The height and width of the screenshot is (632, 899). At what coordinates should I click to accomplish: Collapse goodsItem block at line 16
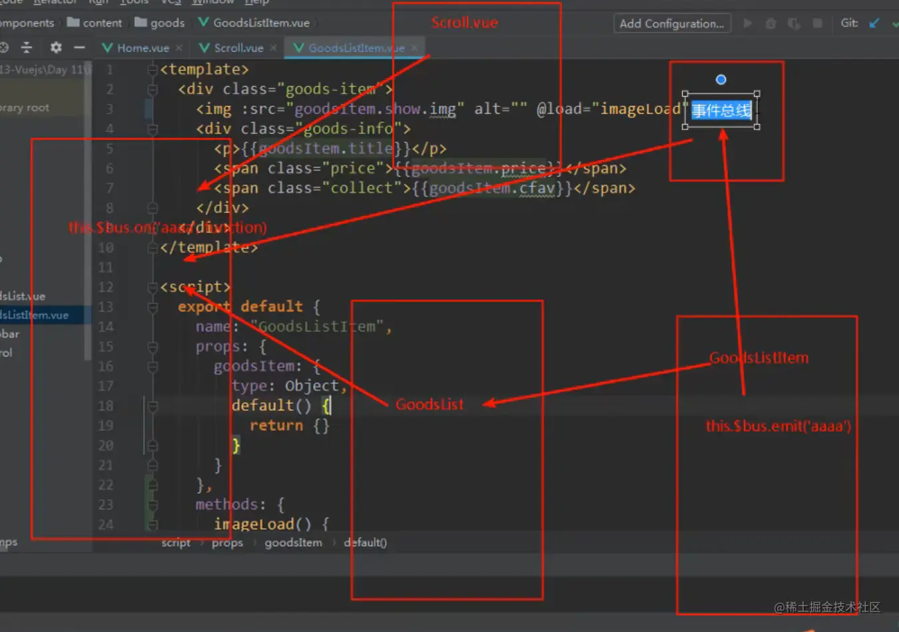click(x=152, y=366)
